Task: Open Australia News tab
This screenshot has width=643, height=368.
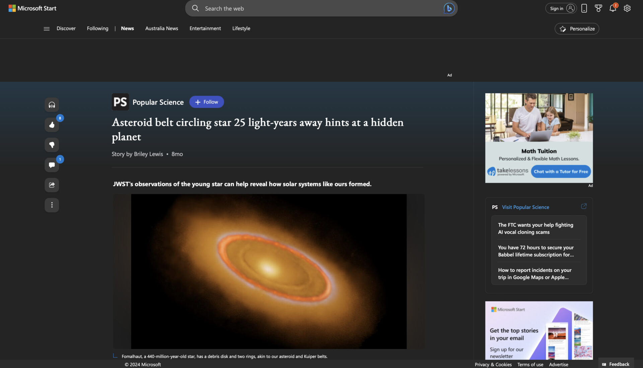Action: pos(162,28)
